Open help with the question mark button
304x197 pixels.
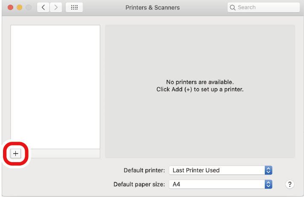coord(290,184)
